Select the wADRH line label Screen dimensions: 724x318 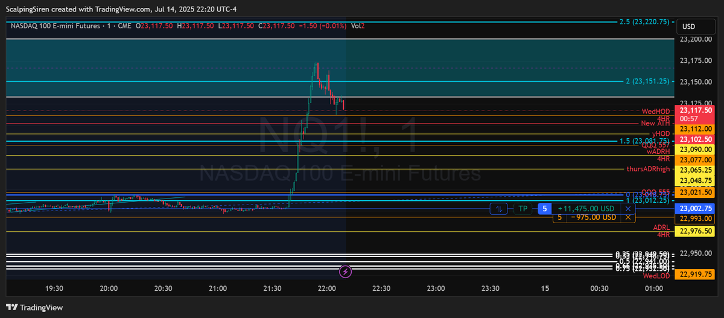click(x=658, y=151)
